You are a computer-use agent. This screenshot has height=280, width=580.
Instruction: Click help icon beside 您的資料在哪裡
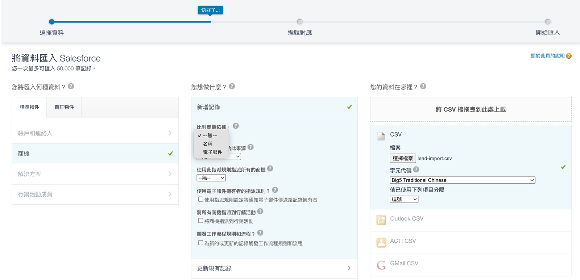[x=423, y=86]
